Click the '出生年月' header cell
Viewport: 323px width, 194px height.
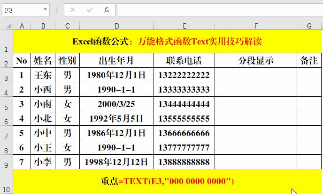point(116,60)
